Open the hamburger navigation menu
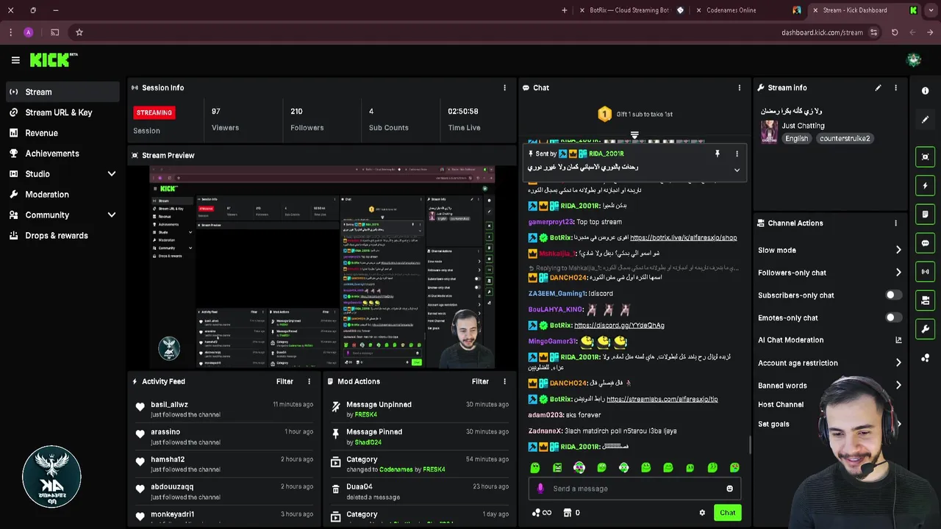The height and width of the screenshot is (529, 941). point(15,60)
